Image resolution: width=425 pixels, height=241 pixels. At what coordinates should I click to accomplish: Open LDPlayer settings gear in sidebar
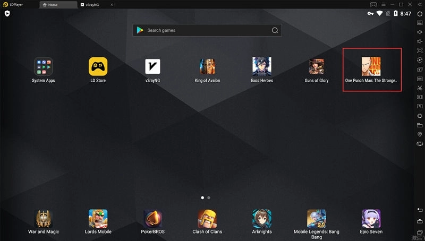[420, 14]
